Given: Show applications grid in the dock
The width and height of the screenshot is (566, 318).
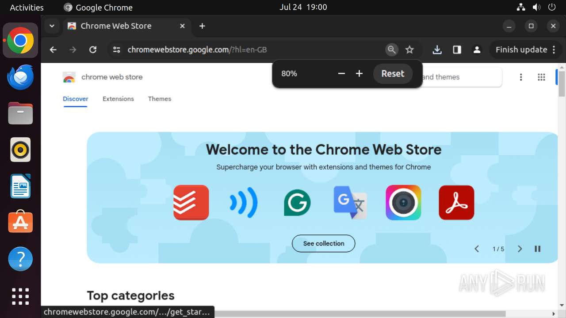Looking at the screenshot, I should 20,296.
